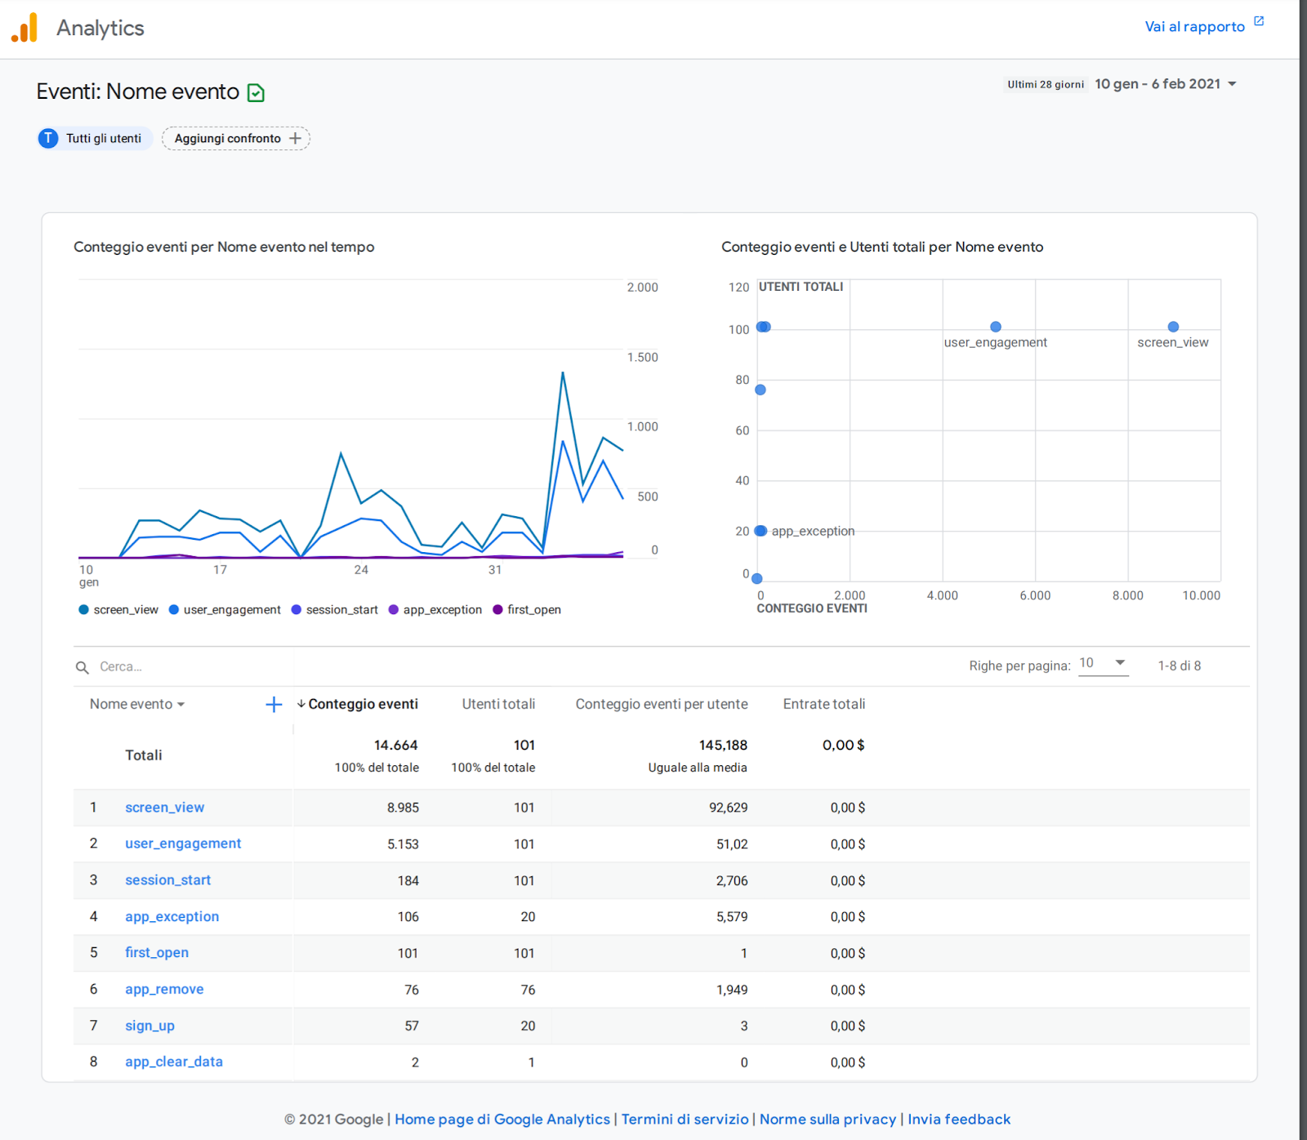Sort by Utenti totali column header

498,704
